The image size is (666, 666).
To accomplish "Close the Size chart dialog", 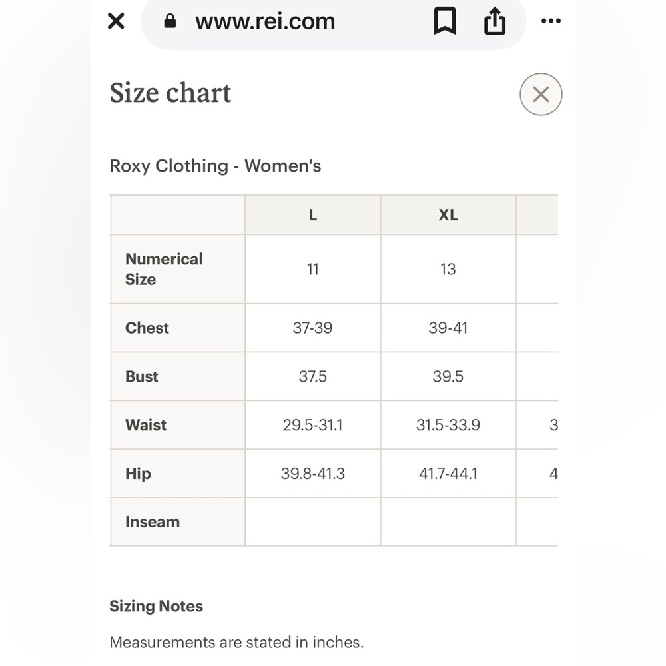I will pyautogui.click(x=541, y=94).
